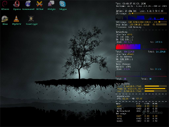This screenshot has height=127, width=169.
Task: Click the eth0 upload traffic graph
Action: (x=154, y=47)
